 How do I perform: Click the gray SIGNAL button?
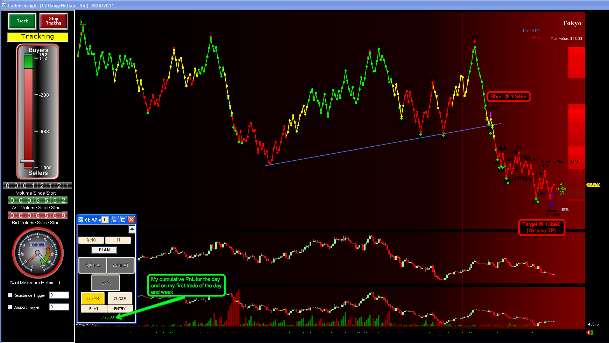point(93,265)
